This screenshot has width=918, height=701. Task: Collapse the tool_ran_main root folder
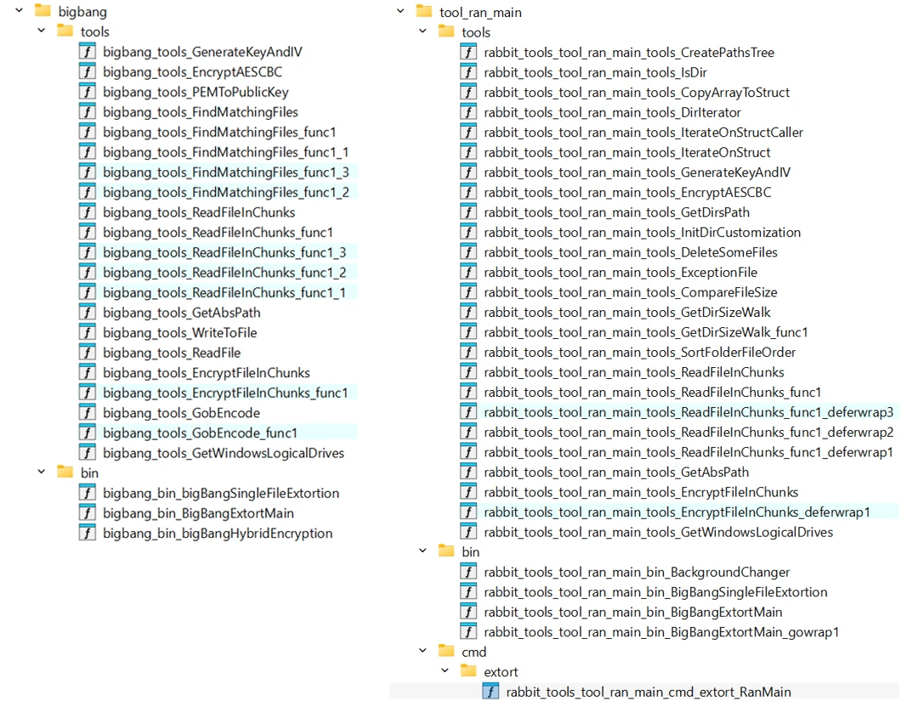400,11
